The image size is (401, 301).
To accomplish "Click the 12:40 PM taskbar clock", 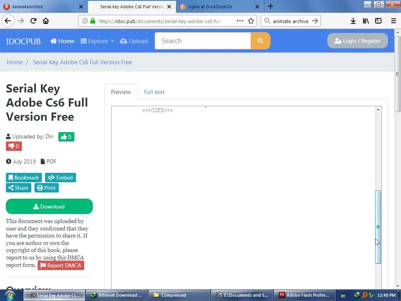I will (x=387, y=295).
